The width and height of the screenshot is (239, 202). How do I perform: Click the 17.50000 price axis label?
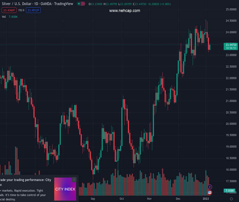(x=231, y=181)
